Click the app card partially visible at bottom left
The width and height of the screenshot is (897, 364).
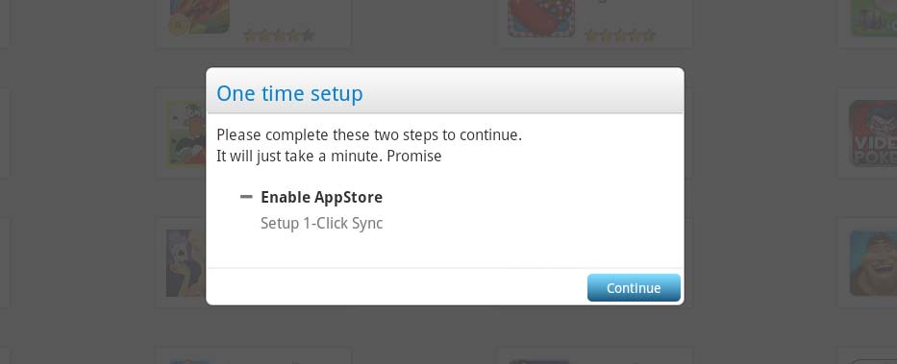coord(254,355)
